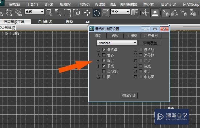Click the Unlink Selection icon
This screenshot has height=128, width=200.
(x=9, y=13)
